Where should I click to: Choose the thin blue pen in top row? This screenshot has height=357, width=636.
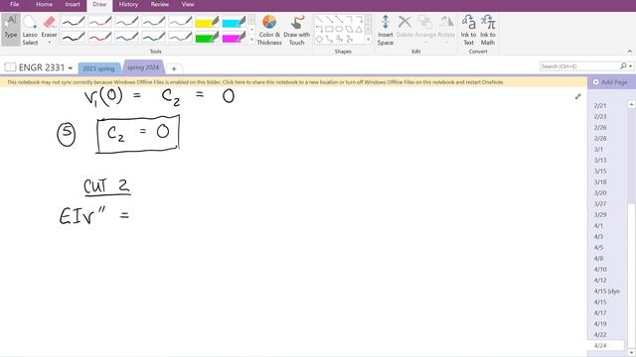pos(126,22)
